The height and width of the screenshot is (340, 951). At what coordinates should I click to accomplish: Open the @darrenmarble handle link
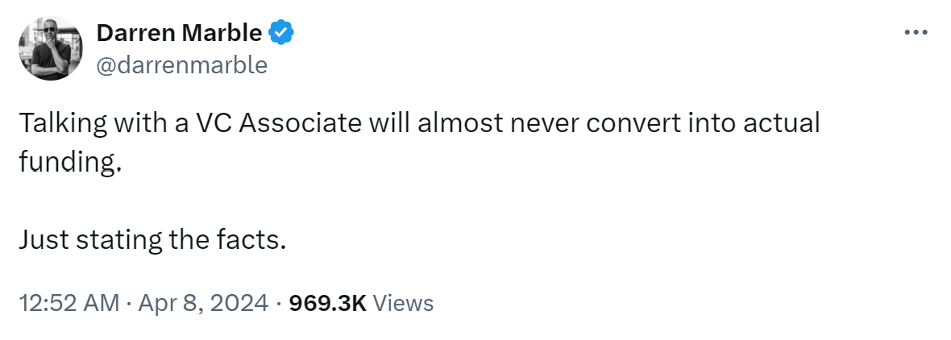[182, 64]
